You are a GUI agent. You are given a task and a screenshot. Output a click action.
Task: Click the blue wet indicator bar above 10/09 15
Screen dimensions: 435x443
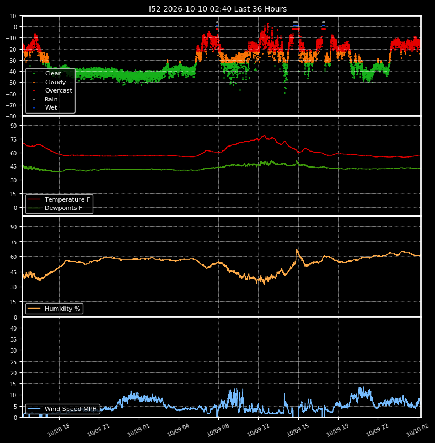[296, 26]
